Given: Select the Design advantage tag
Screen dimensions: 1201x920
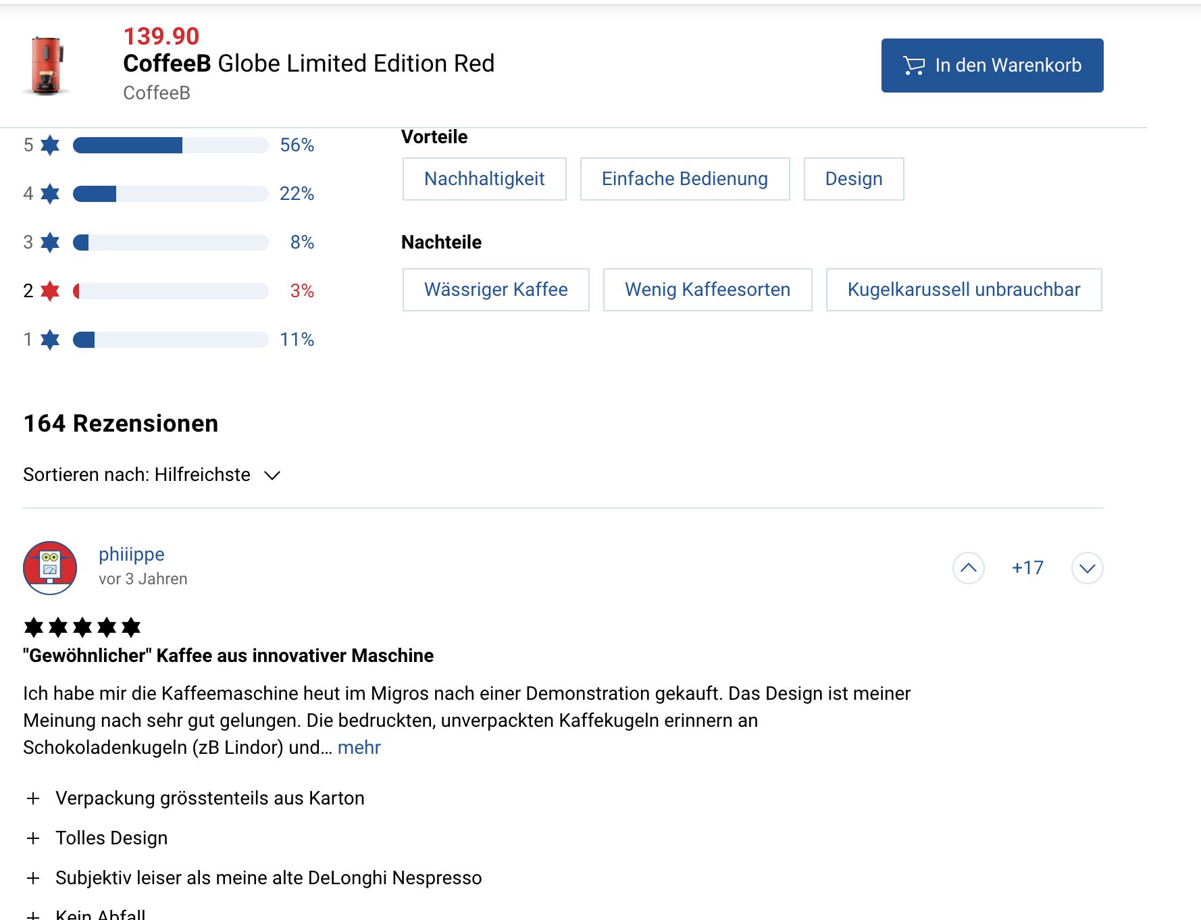Looking at the screenshot, I should (853, 179).
